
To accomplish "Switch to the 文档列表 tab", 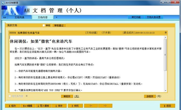I will click(x=19, y=17).
